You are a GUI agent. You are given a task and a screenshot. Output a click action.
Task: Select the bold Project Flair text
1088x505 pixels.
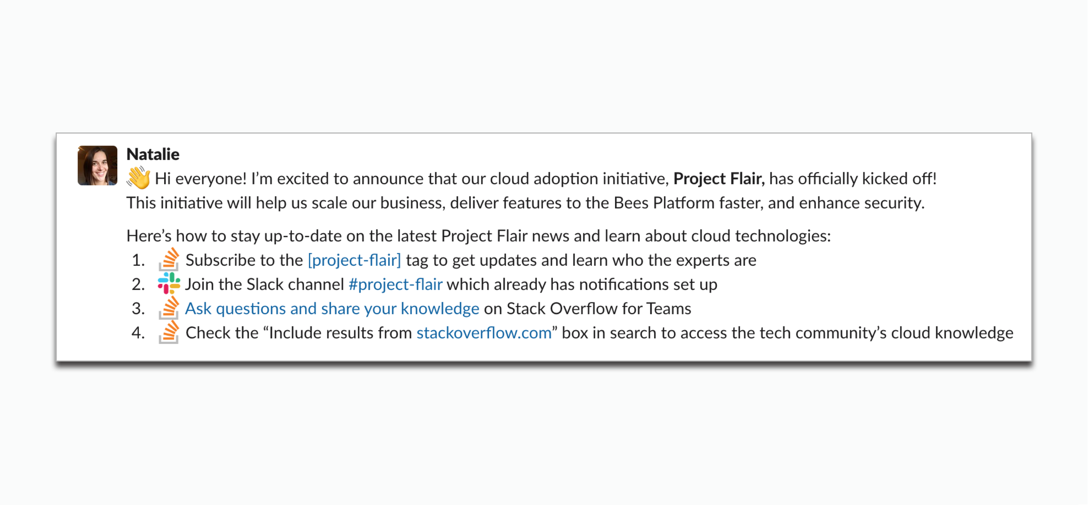pyautogui.click(x=719, y=179)
